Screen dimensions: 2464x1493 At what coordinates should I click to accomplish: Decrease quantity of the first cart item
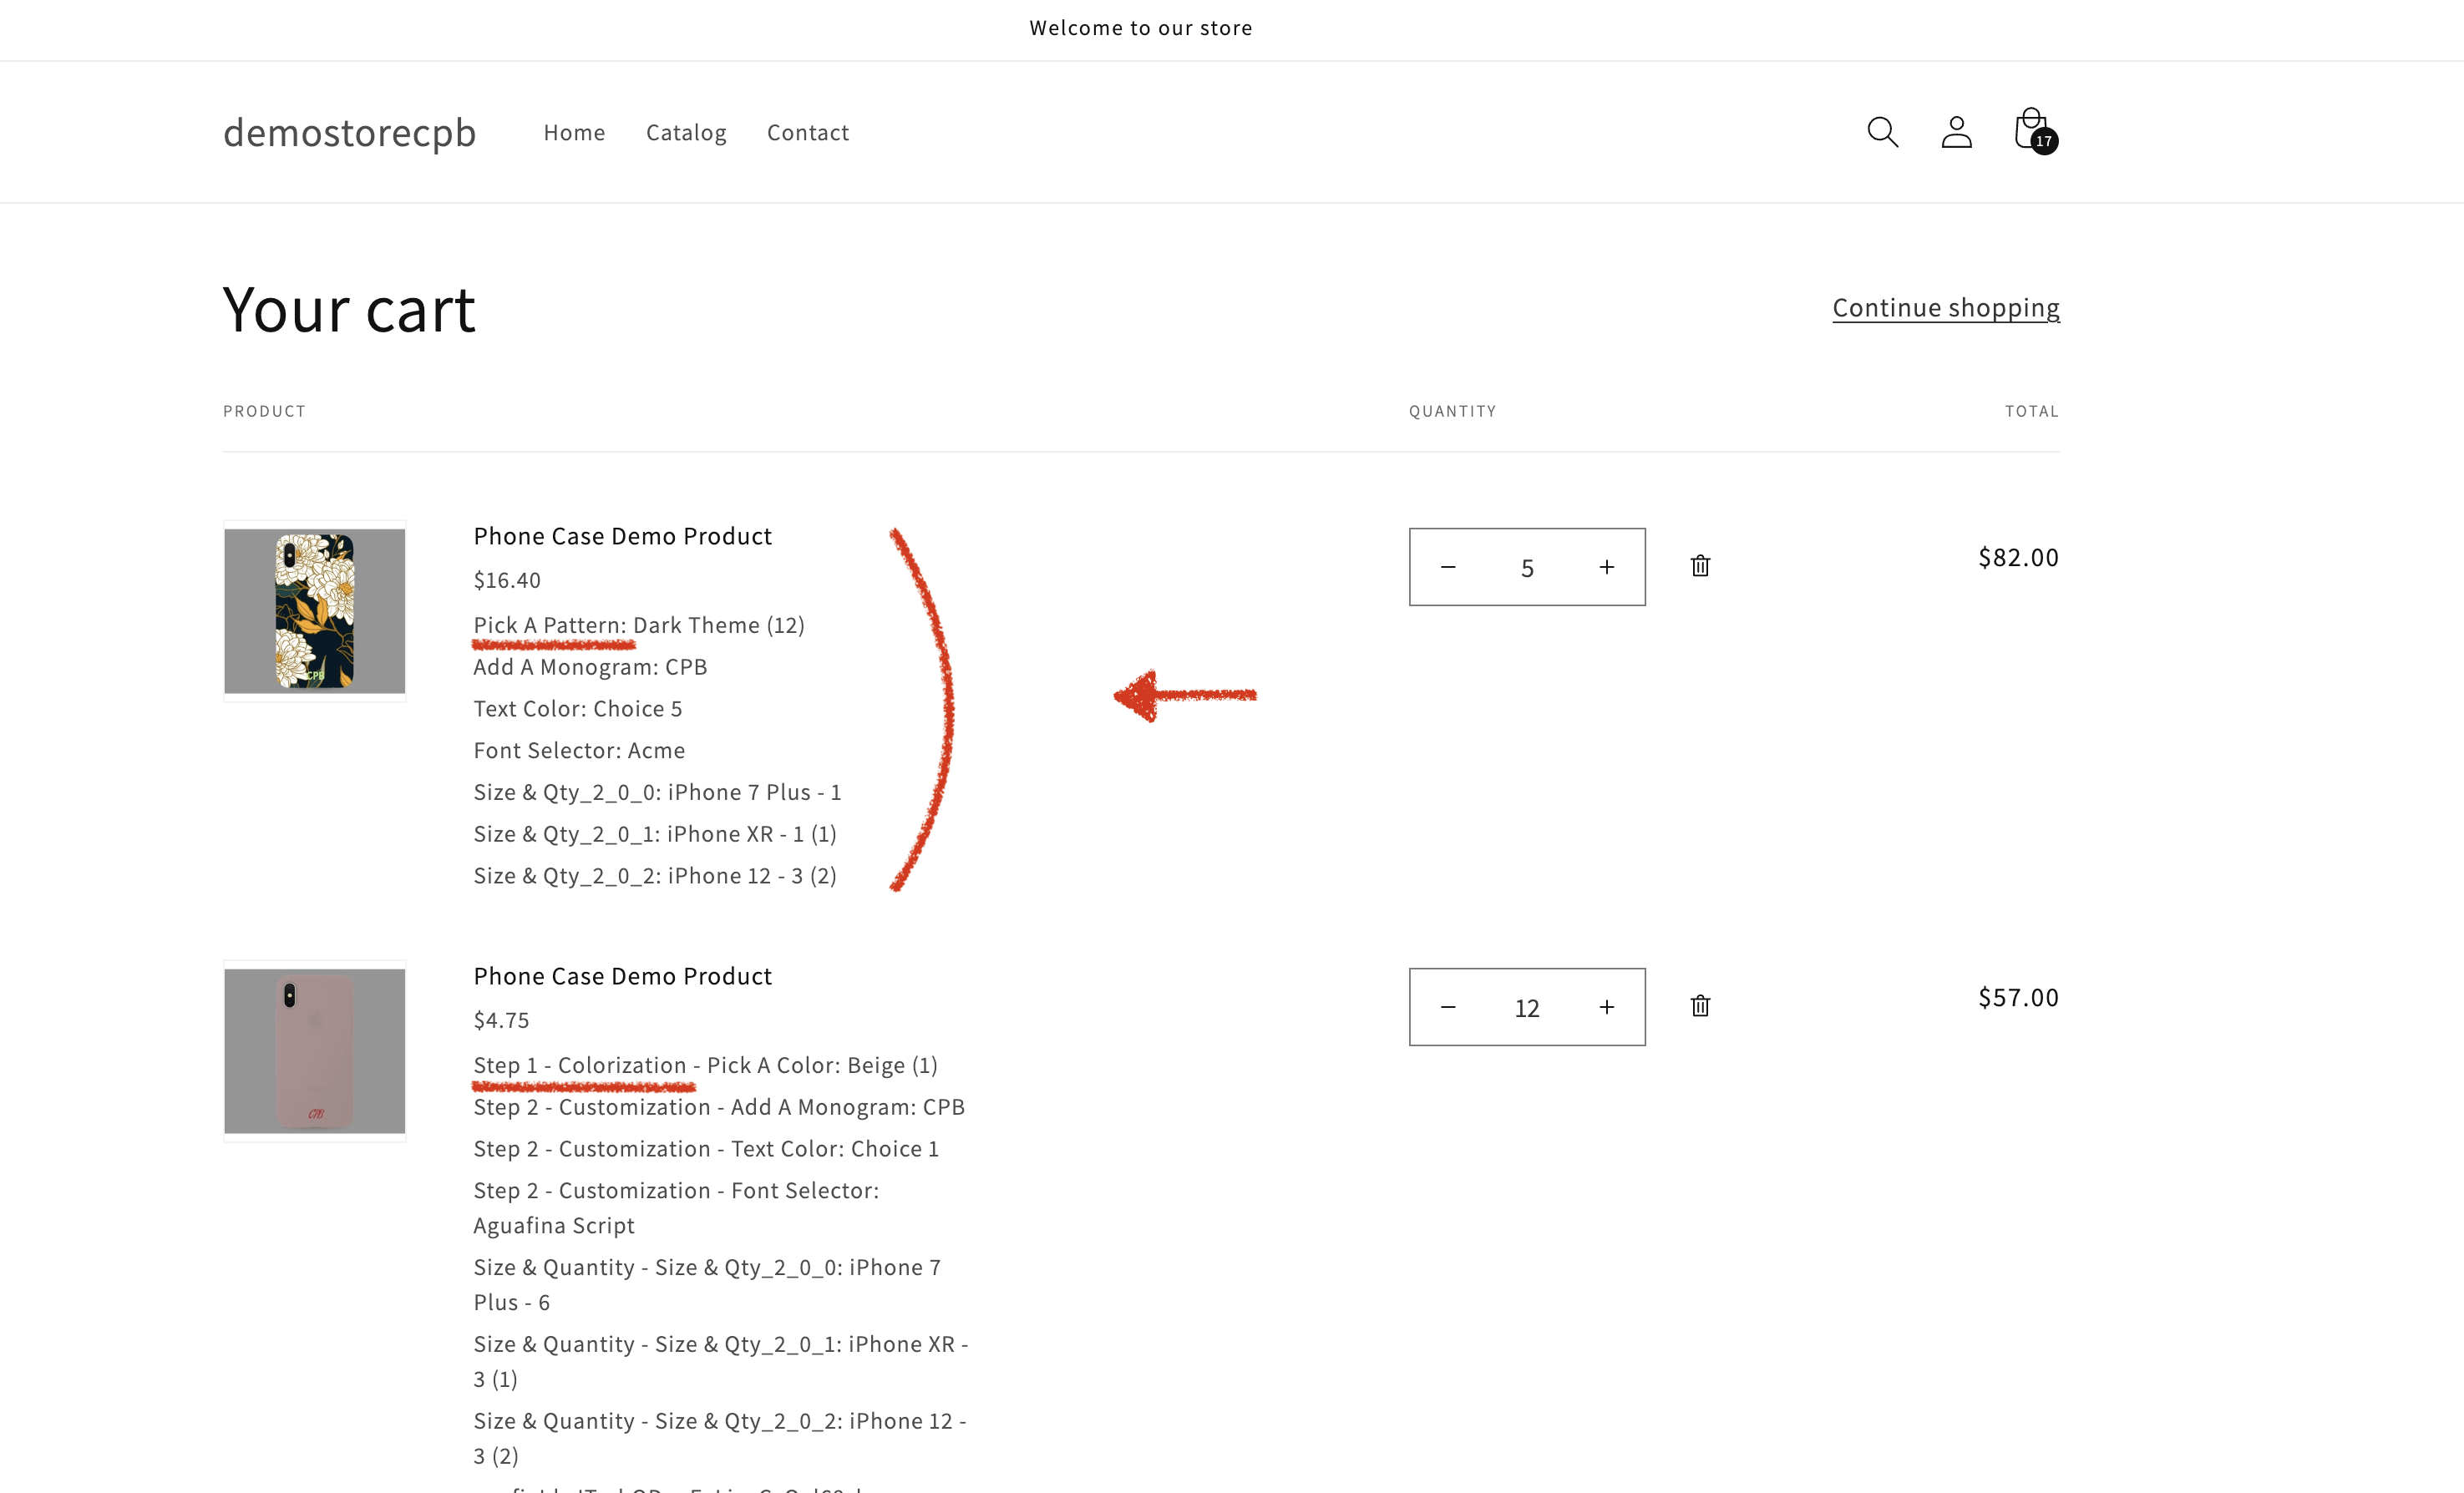1447,567
